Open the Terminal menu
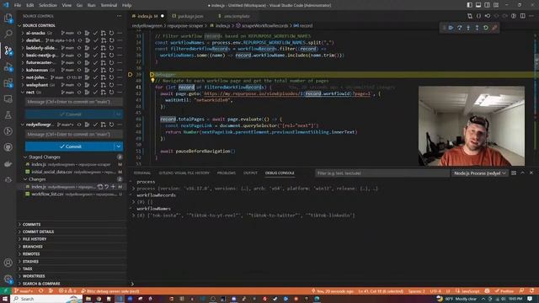 [x=109, y=5]
